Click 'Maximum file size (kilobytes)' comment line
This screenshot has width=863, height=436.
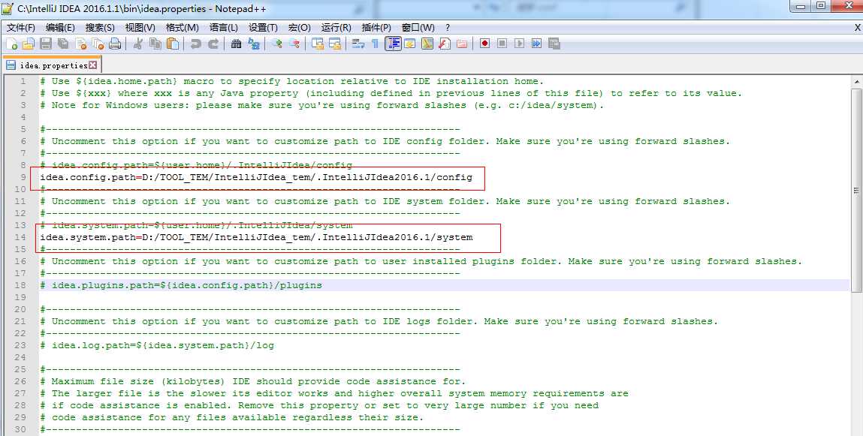click(252, 381)
